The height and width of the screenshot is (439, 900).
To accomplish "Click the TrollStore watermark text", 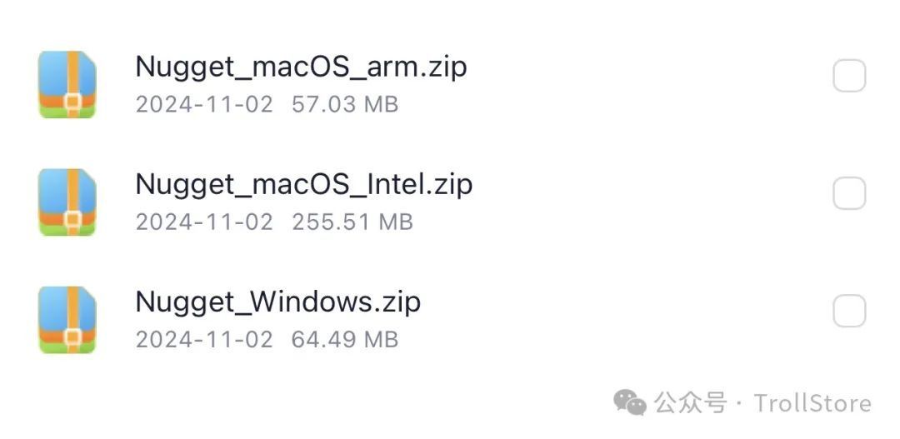I will pos(812,404).
